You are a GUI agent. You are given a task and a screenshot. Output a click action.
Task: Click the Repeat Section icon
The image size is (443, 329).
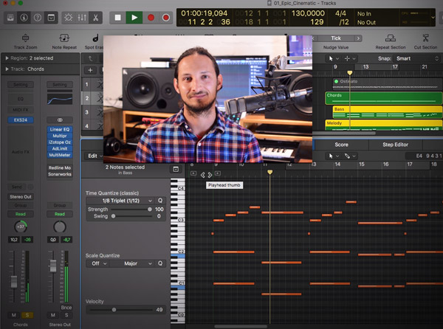391,38
